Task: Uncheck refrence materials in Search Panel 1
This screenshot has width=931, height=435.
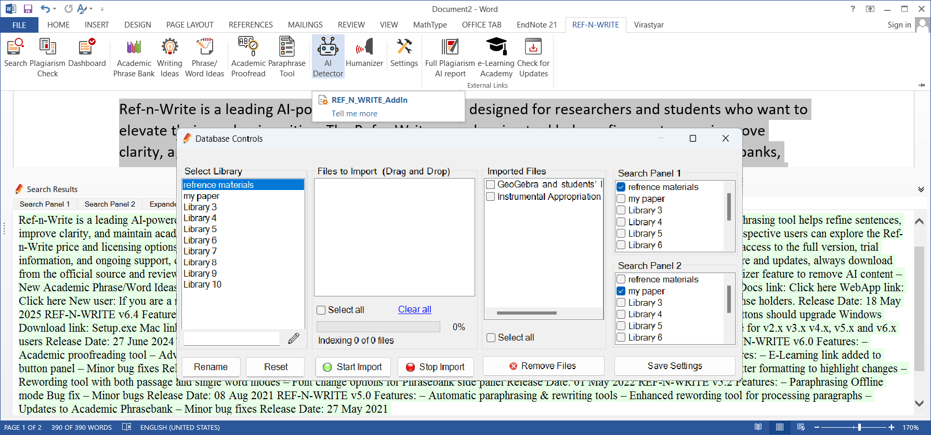Action: [621, 187]
